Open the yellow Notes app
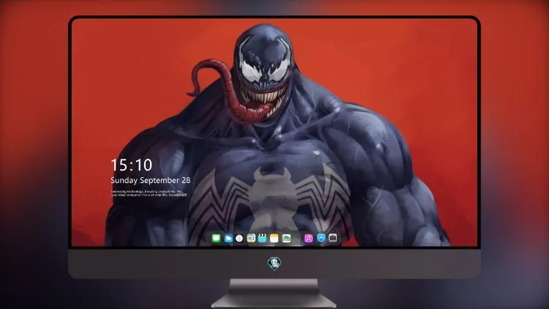 pyautogui.click(x=274, y=238)
